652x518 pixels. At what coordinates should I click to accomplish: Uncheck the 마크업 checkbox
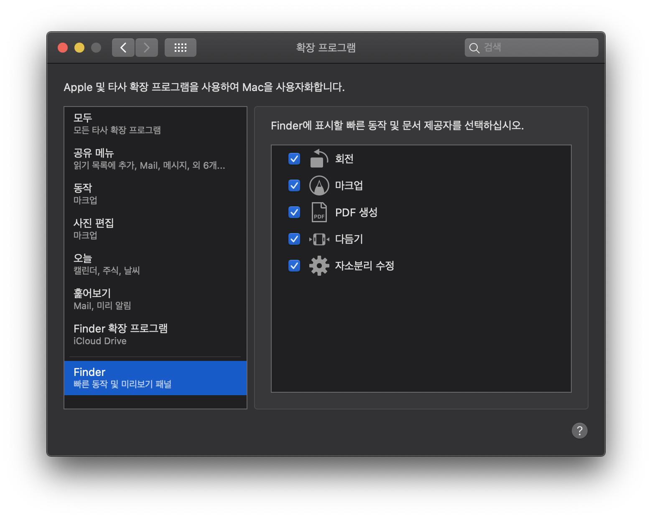coord(294,185)
